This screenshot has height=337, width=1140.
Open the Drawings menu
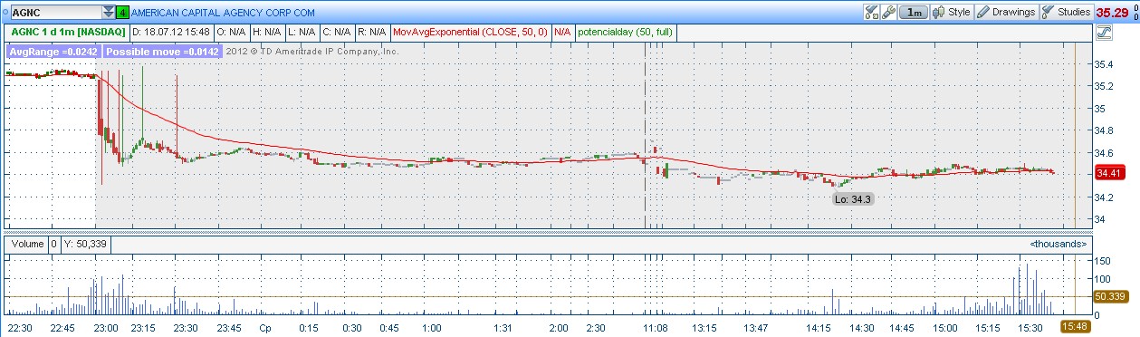pos(1006,13)
